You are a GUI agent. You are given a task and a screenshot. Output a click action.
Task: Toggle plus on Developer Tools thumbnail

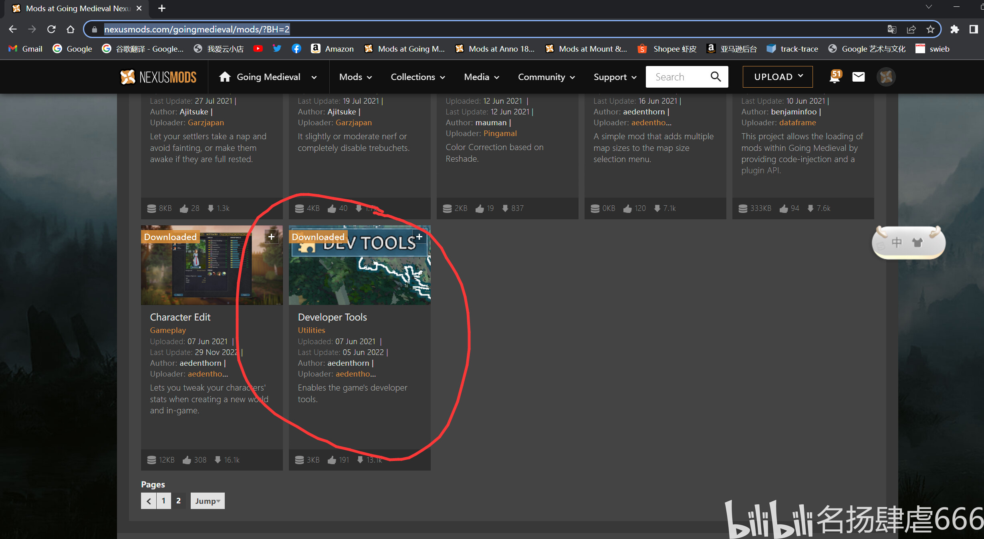click(419, 236)
